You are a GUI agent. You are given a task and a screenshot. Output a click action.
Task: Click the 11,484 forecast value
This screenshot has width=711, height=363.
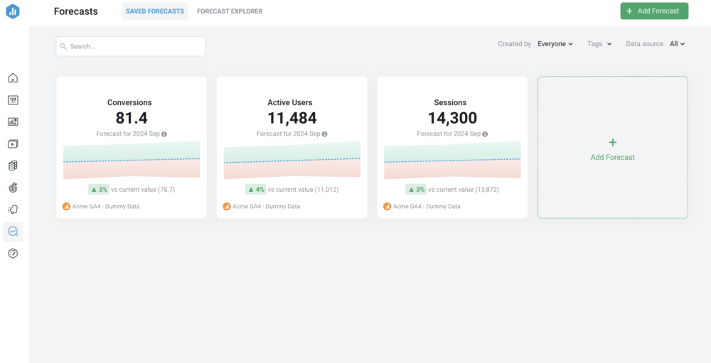[292, 118]
